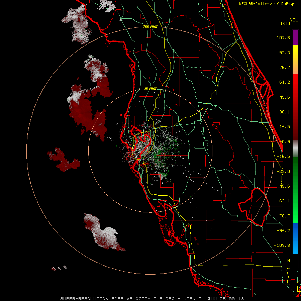Click the -16.5 legend value
This screenshot has width=301, height=301.
[283, 157]
